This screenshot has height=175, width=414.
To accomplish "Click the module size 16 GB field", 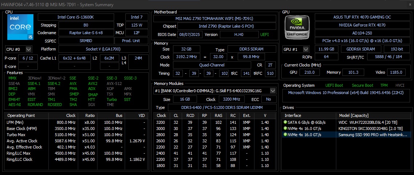I will (x=184, y=99).
